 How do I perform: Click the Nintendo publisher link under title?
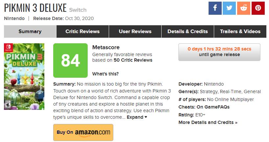coord(14,18)
